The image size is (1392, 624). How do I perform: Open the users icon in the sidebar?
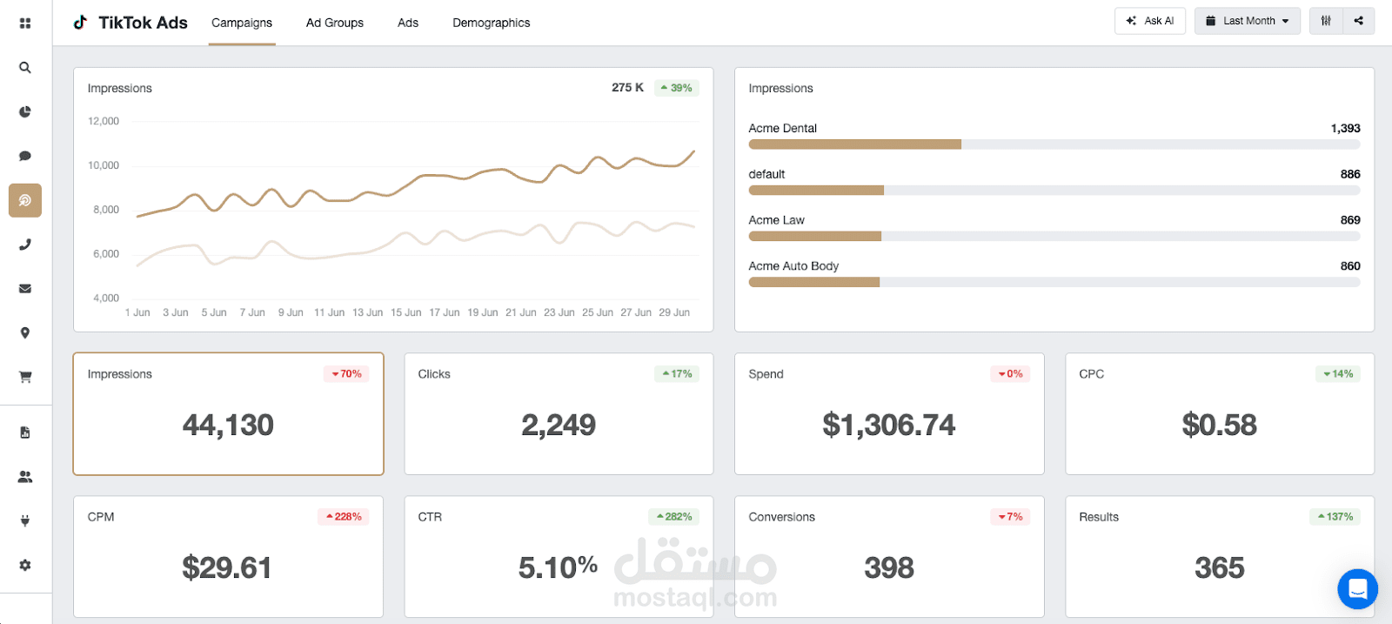pyautogui.click(x=25, y=477)
